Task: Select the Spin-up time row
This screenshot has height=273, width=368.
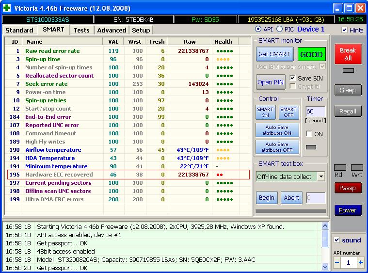Action: coord(128,59)
